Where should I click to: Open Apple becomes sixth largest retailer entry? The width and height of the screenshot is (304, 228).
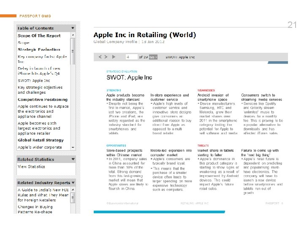39,128
